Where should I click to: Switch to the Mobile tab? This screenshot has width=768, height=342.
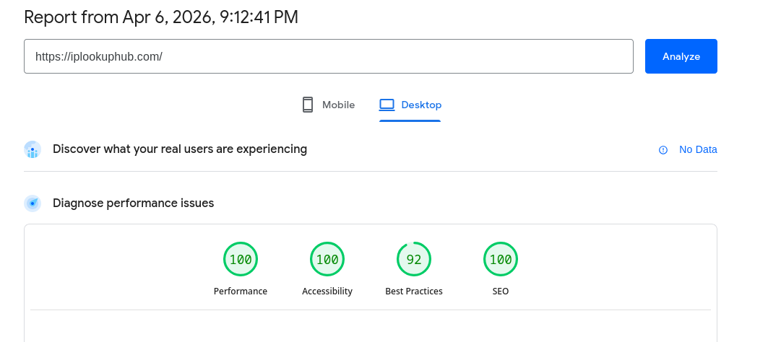tap(328, 105)
